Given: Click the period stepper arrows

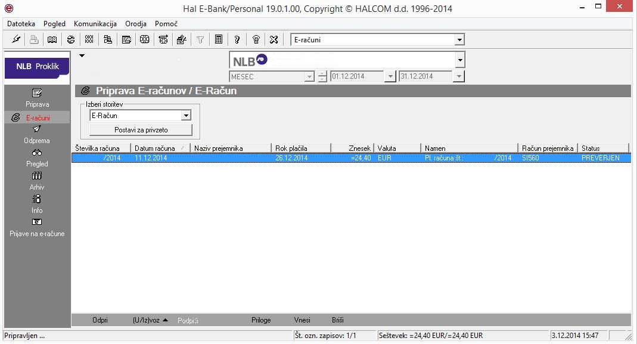Looking at the screenshot, I should click(322, 76).
